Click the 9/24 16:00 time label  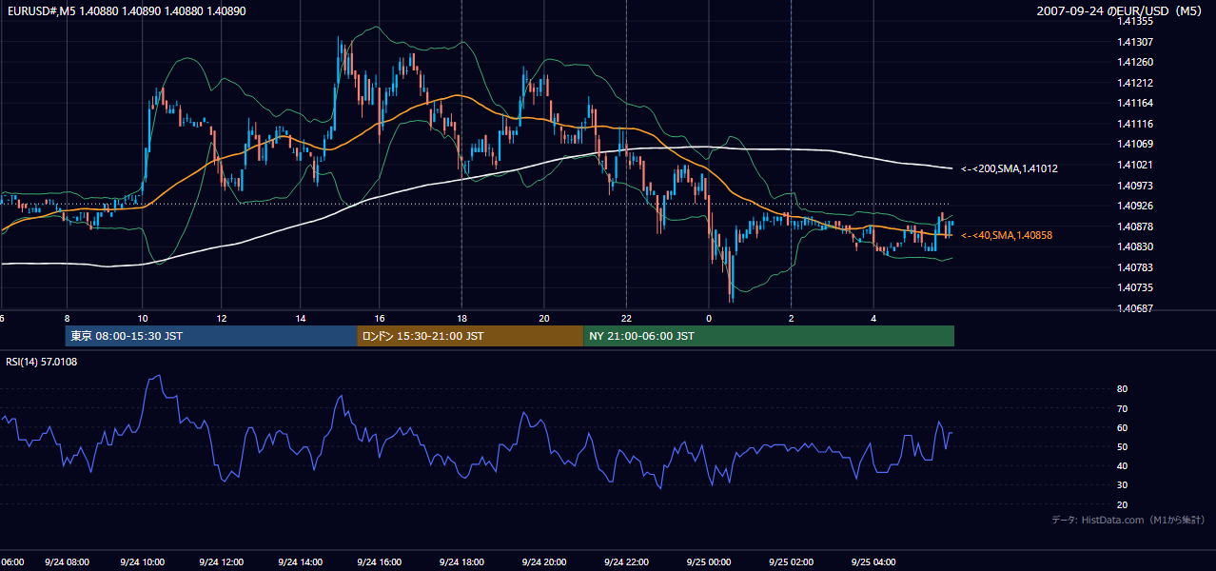pyautogui.click(x=379, y=561)
